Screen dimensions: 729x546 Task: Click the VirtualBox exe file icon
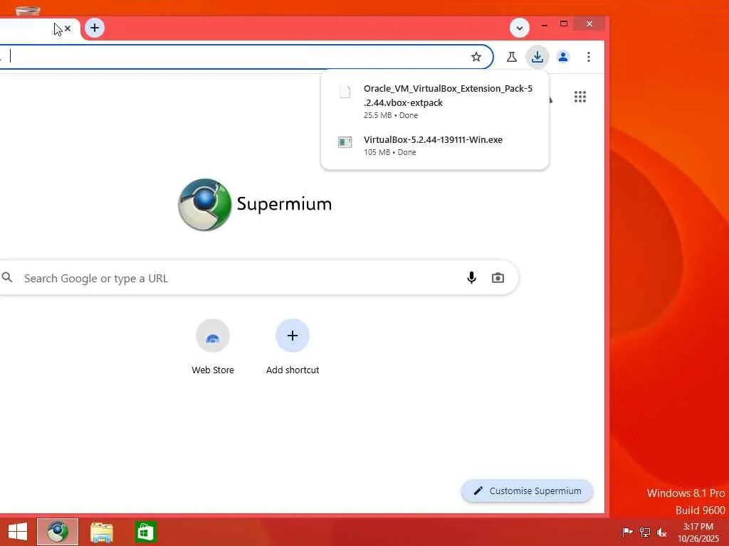345,141
